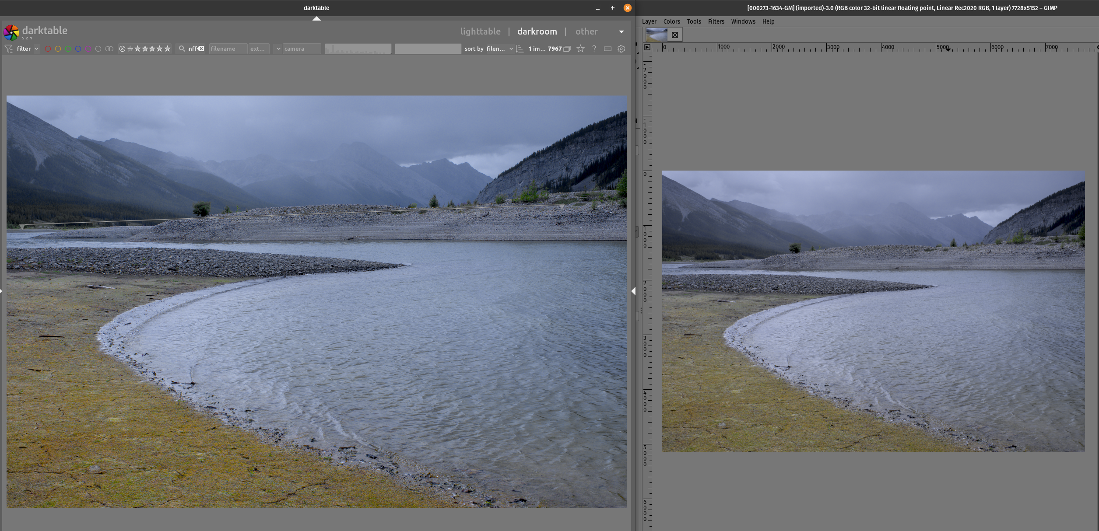Click the filename filter field
The height and width of the screenshot is (531, 1099).
point(228,49)
